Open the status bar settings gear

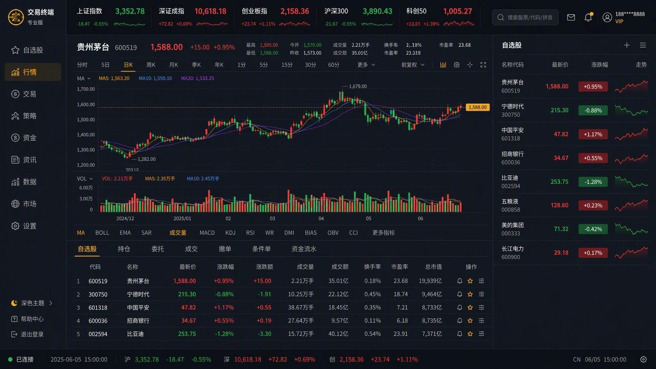643,359
